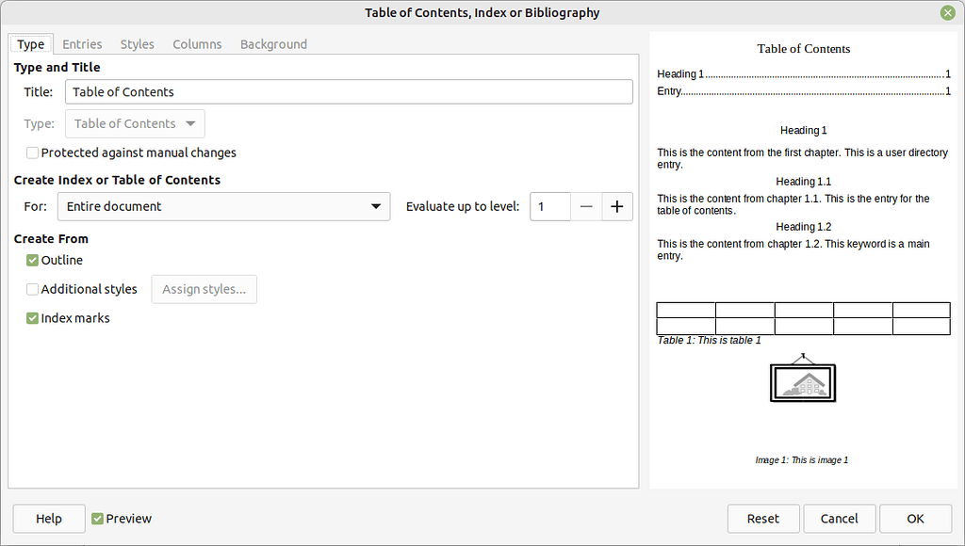This screenshot has height=546, width=965.
Task: Switch to the Entries tab
Action: coord(82,43)
